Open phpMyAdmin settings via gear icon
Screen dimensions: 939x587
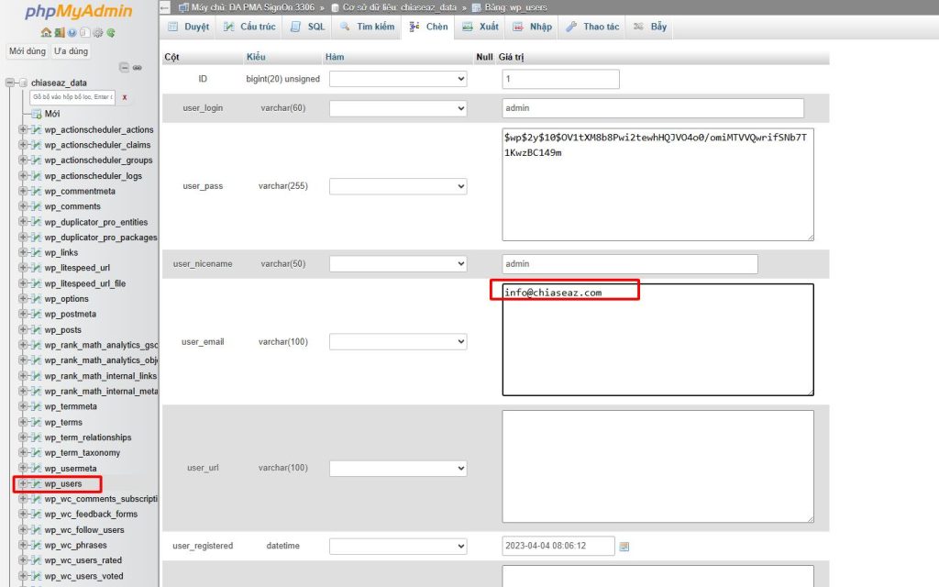point(97,32)
